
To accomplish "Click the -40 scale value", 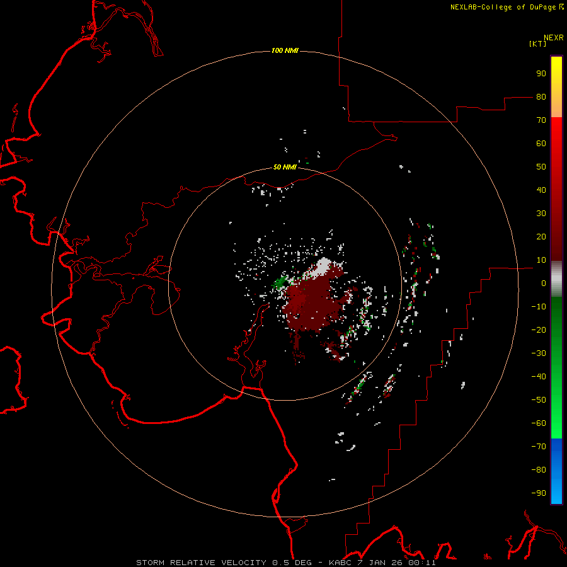I will coord(539,377).
